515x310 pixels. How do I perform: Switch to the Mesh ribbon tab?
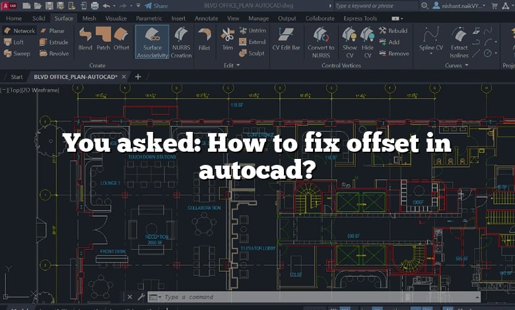89,18
